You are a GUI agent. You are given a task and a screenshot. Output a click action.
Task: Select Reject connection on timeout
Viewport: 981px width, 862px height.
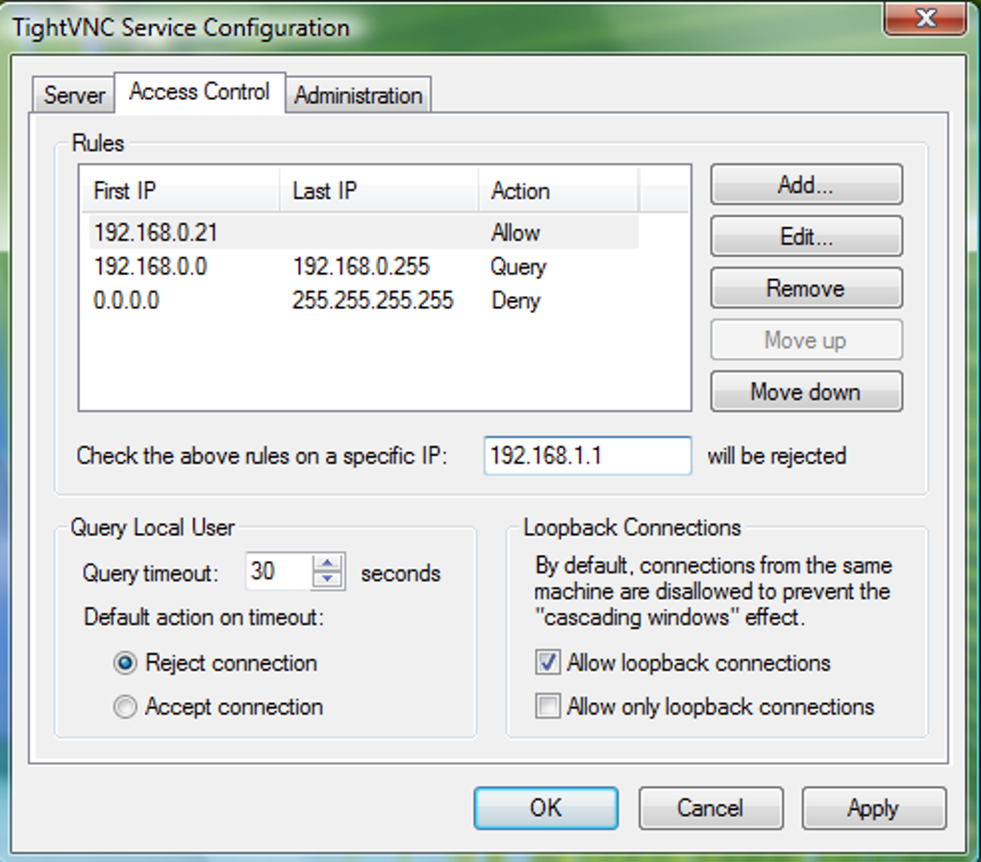tap(124, 663)
